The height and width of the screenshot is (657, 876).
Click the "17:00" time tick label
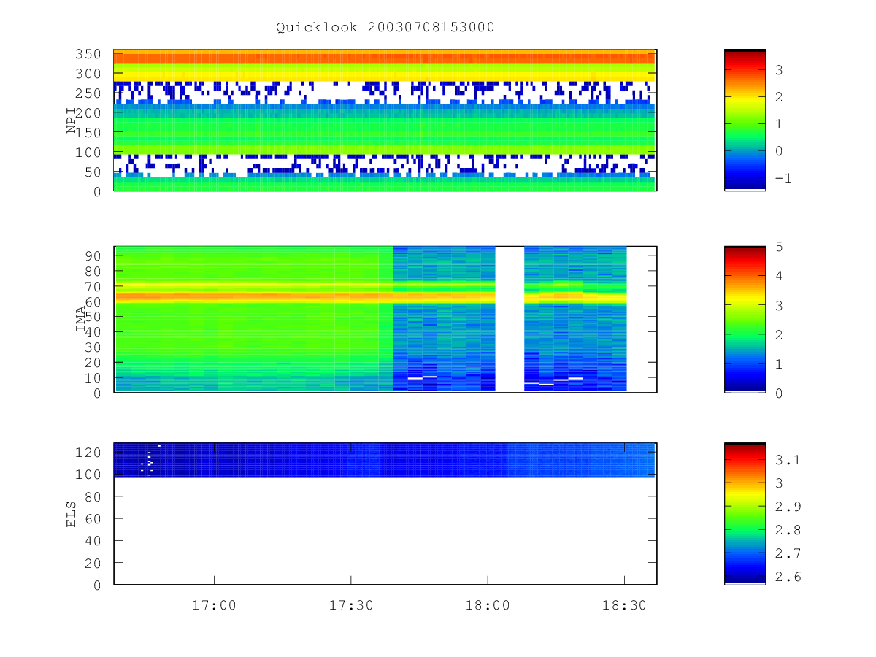[x=214, y=604]
